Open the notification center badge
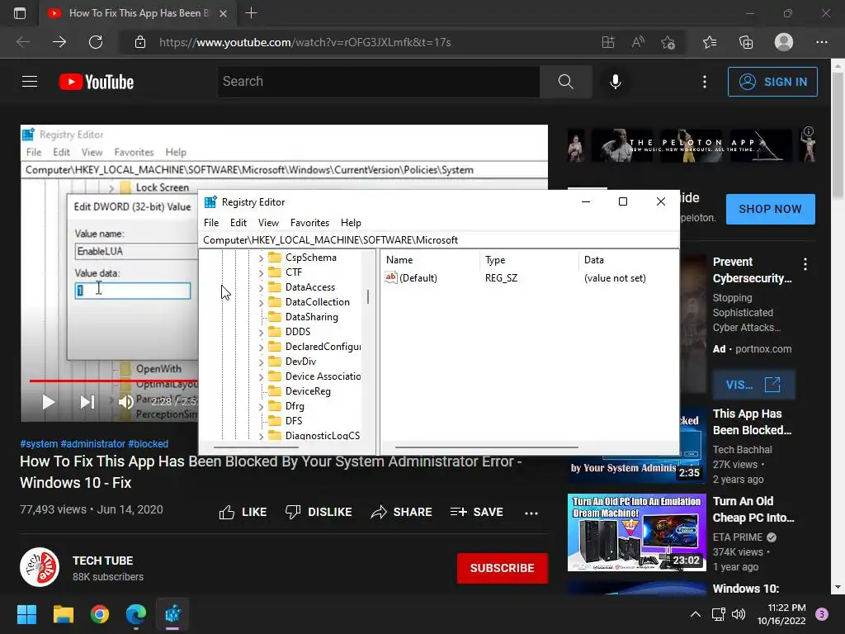Viewport: 845px width, 634px height. coord(822,614)
